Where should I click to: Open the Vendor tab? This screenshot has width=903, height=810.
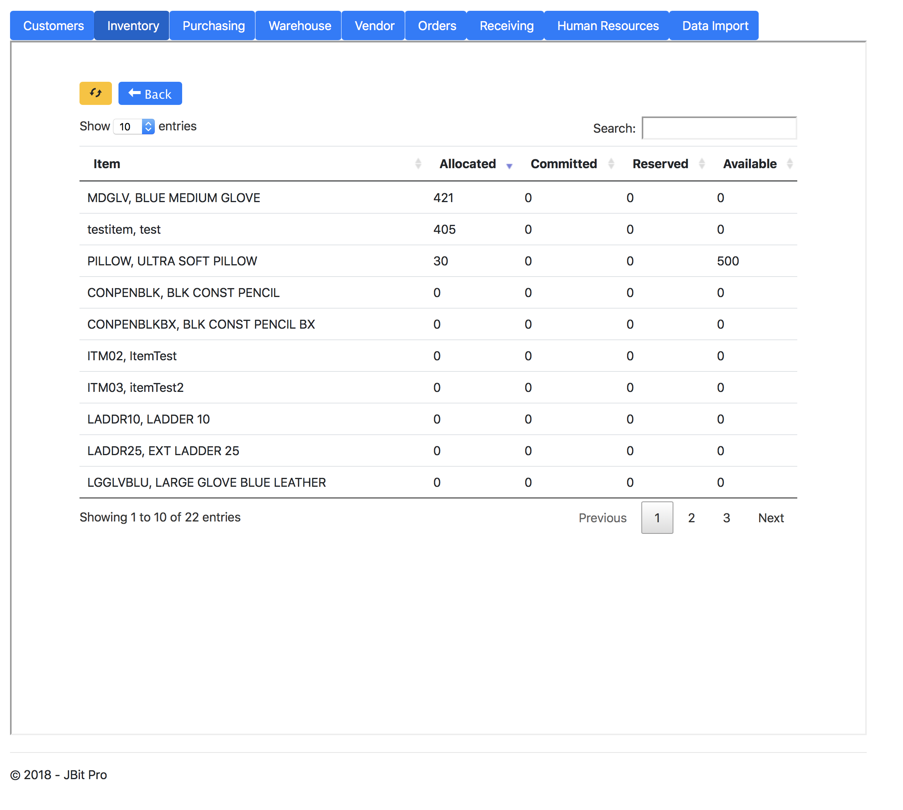tap(373, 26)
